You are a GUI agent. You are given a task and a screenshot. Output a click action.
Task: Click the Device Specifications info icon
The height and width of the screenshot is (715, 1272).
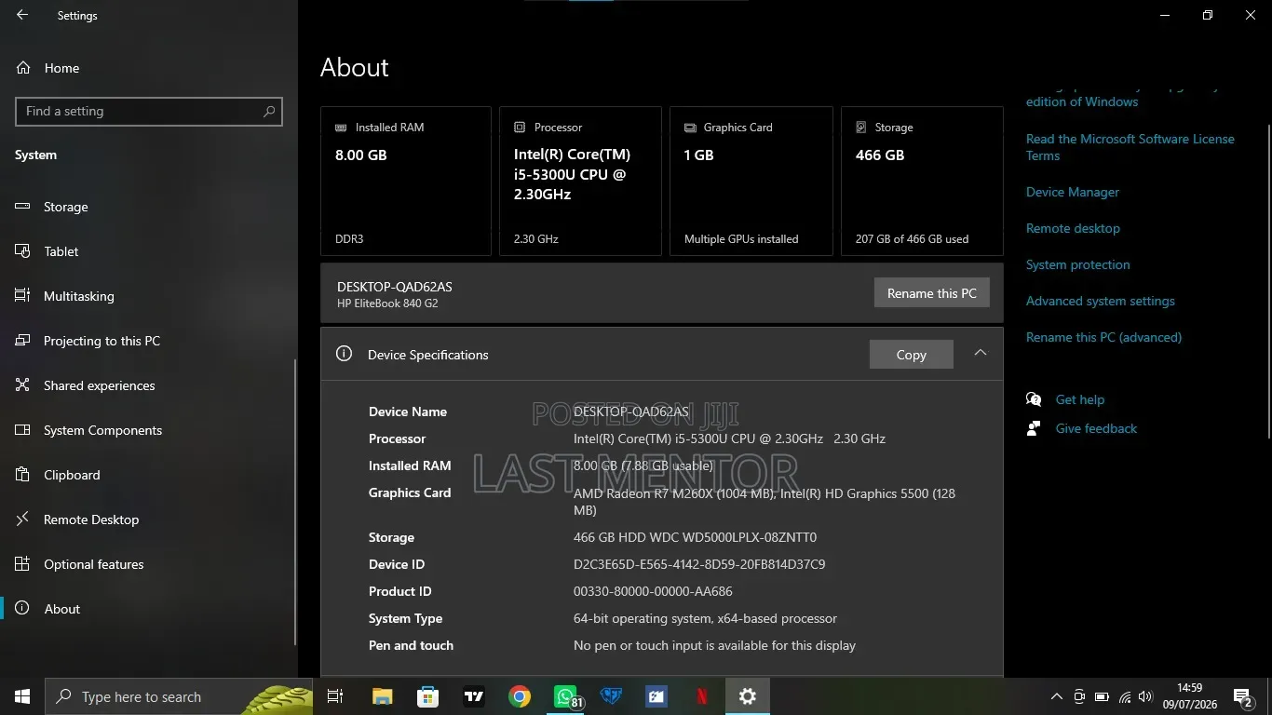coord(344,354)
